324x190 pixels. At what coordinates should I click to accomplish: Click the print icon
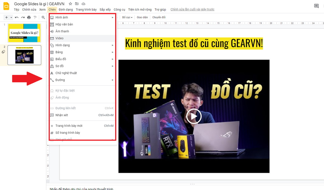(x=29, y=17)
